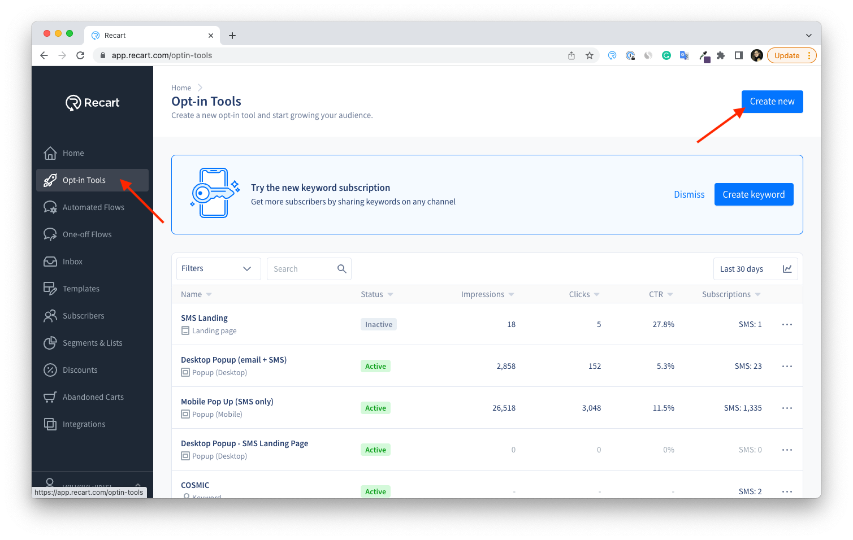Click the browser back arrow
The image size is (853, 540).
point(44,55)
